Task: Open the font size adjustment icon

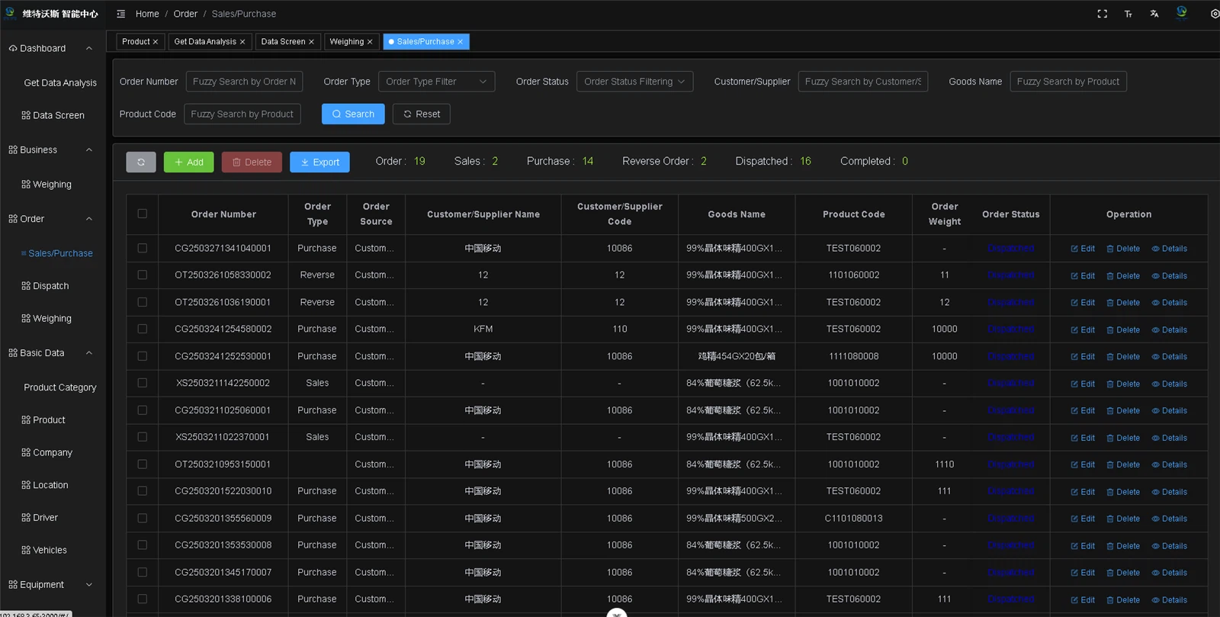Action: [1128, 14]
